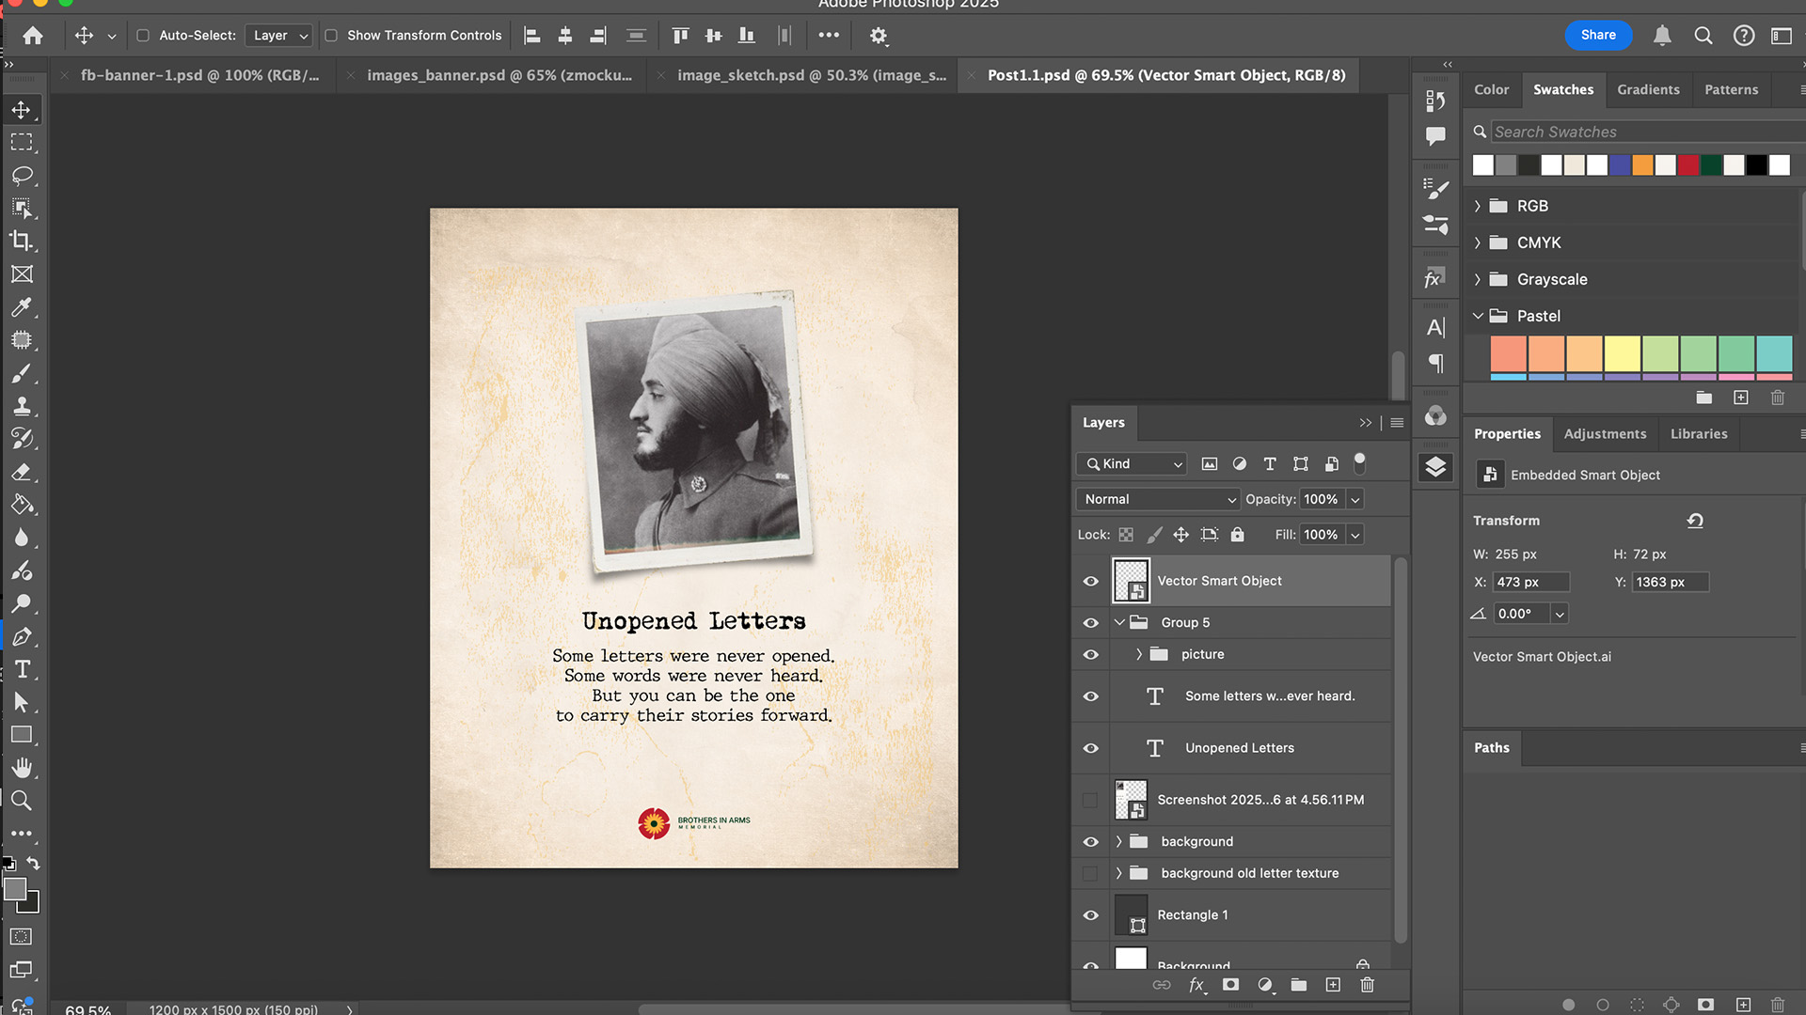
Task: Create a new layer group
Action: click(1298, 984)
